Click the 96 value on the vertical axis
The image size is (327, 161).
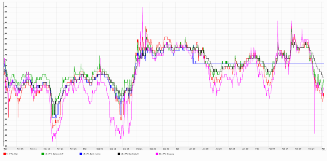6,7
